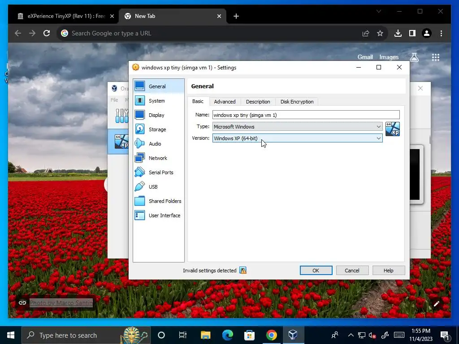459x344 pixels.
Task: Expand the Chrome tab search chevron
Action: coord(379,11)
